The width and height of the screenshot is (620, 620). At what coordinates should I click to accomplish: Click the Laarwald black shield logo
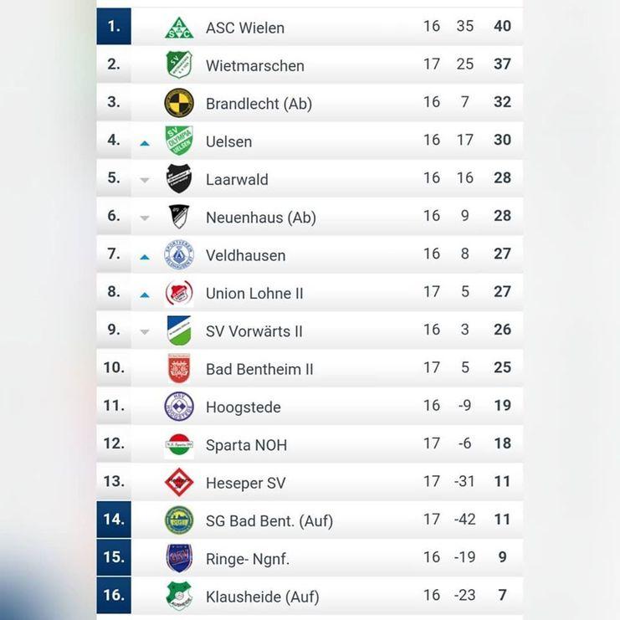point(179,178)
